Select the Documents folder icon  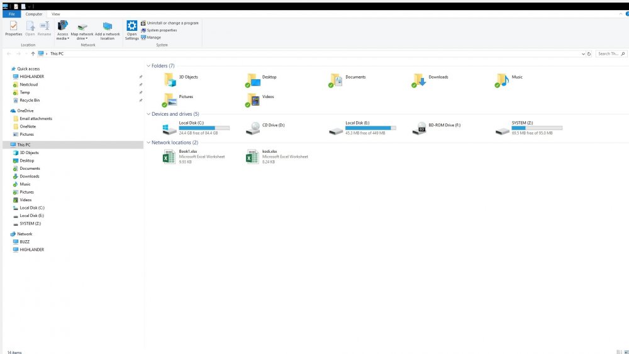click(336, 80)
